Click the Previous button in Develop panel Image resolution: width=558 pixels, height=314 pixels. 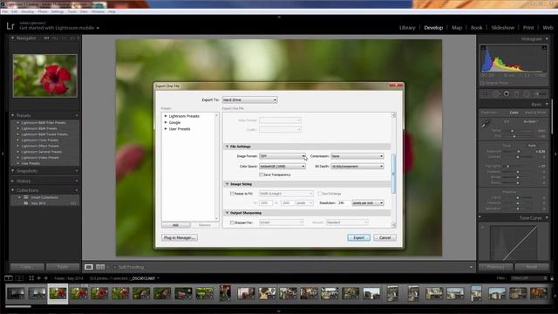[x=495, y=267]
